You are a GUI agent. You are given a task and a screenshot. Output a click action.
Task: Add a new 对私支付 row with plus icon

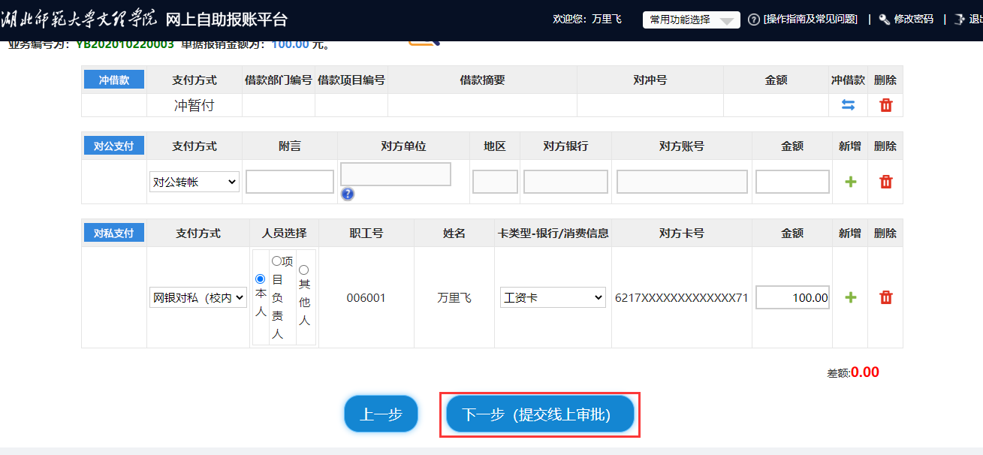[850, 297]
